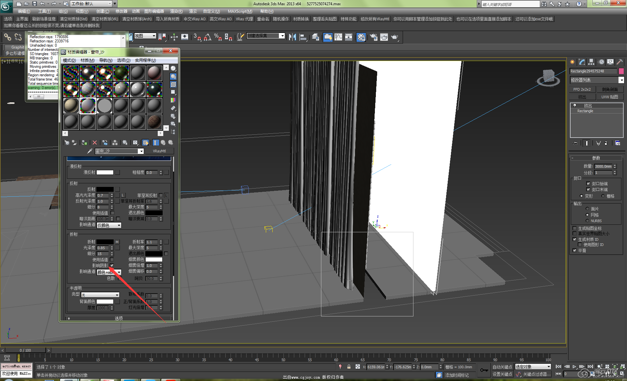
Task: Click the UVW 贴图 modifier button
Action: (610, 97)
